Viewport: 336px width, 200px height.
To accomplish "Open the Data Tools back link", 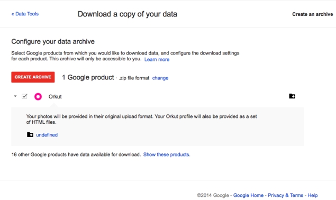I will point(25,14).
